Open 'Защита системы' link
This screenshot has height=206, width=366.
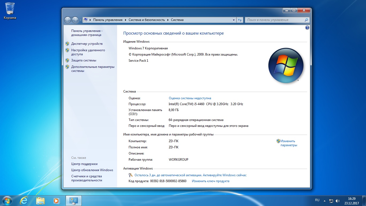click(84, 60)
